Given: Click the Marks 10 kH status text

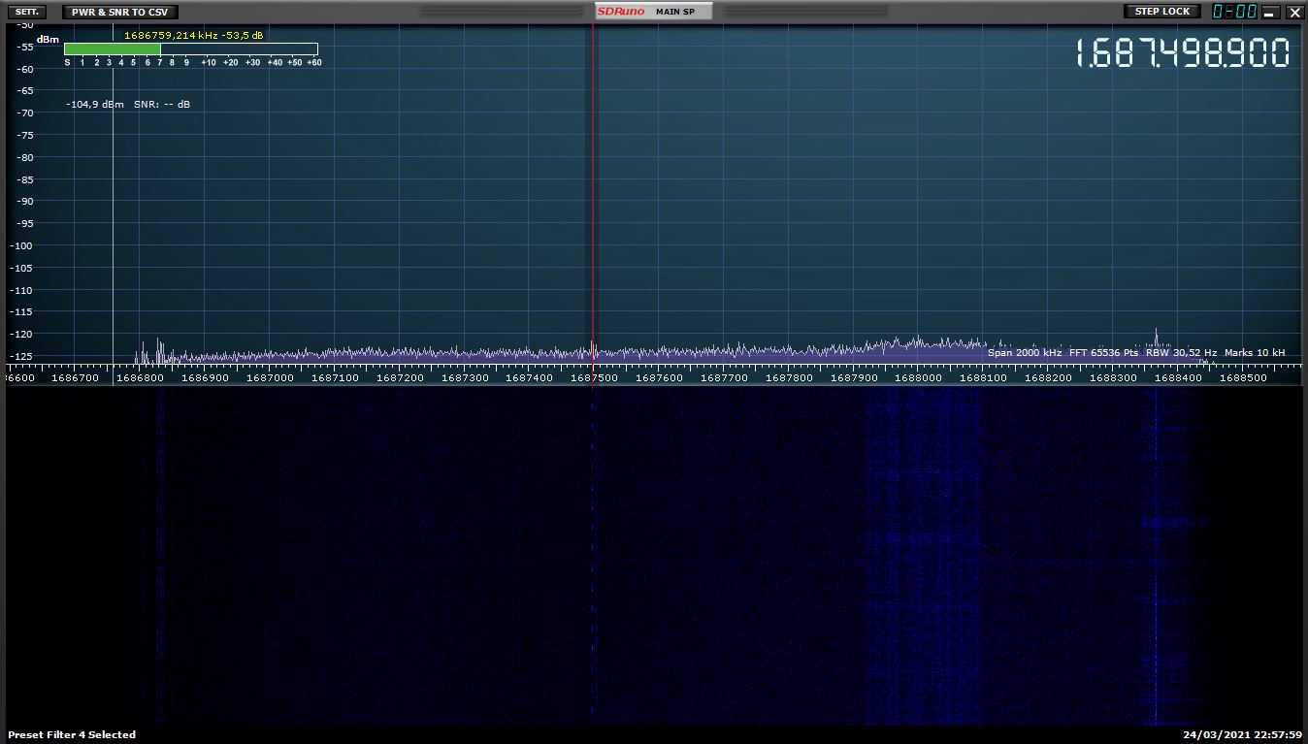Looking at the screenshot, I should 1255,353.
